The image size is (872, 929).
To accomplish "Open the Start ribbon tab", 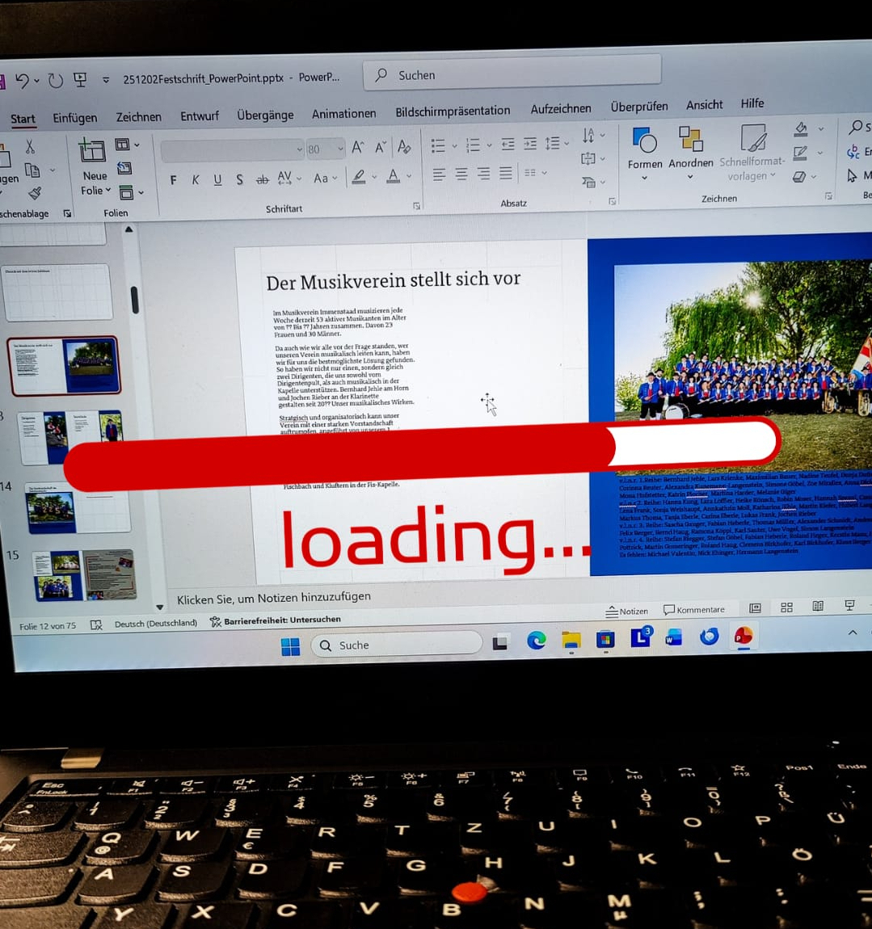I will pyautogui.click(x=23, y=119).
